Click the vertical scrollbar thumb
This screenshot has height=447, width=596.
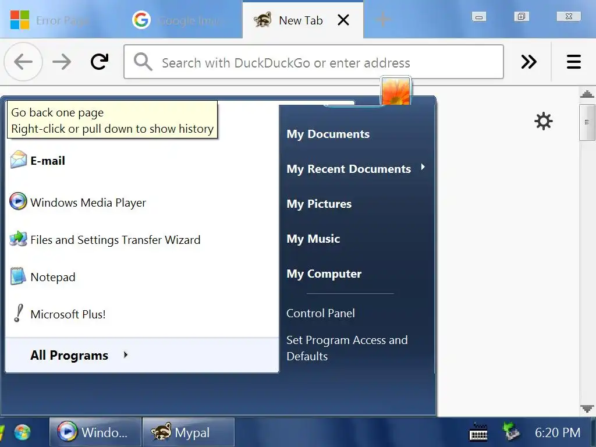coord(587,122)
